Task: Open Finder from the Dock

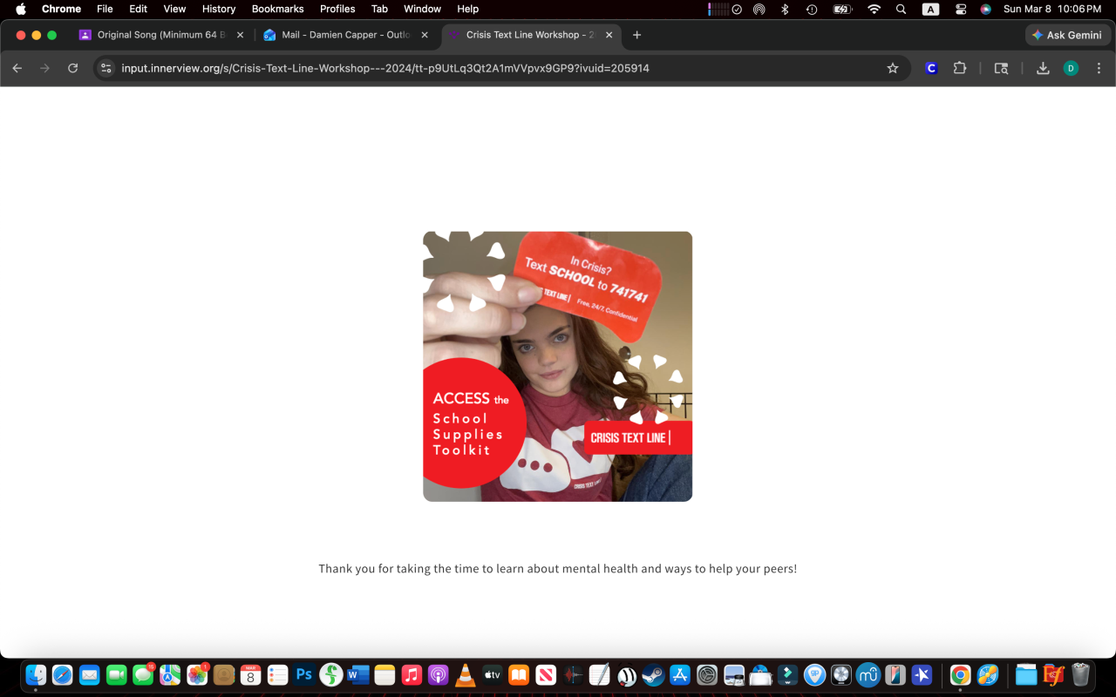Action: click(36, 674)
